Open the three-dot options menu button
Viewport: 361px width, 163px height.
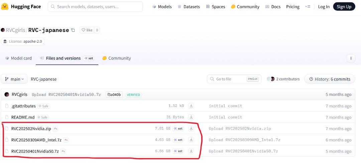pos(351,58)
